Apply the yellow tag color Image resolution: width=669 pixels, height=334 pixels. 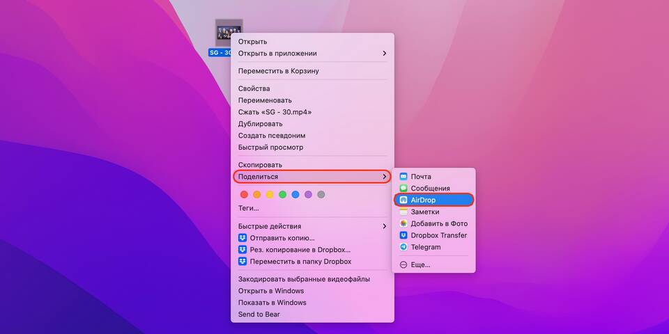[x=270, y=195]
